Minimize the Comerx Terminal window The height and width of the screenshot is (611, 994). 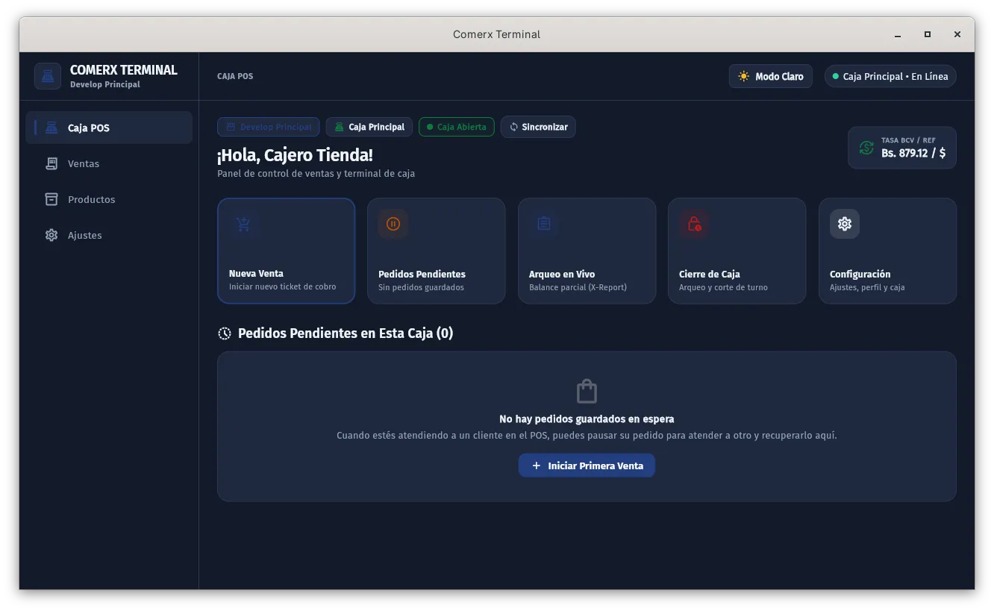coord(898,34)
